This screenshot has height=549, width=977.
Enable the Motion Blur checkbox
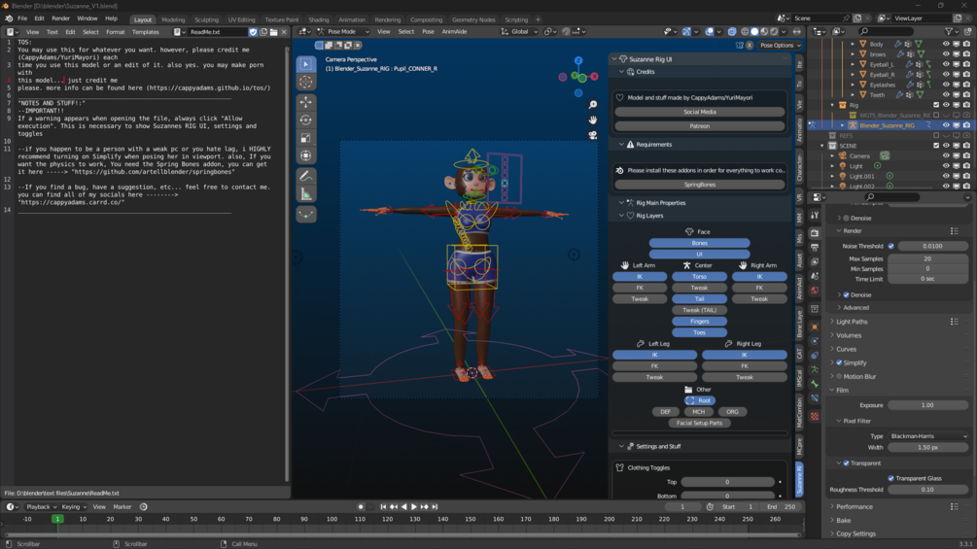(839, 377)
